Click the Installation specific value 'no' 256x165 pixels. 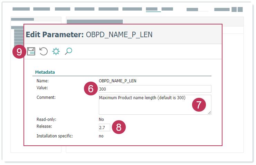101,136
